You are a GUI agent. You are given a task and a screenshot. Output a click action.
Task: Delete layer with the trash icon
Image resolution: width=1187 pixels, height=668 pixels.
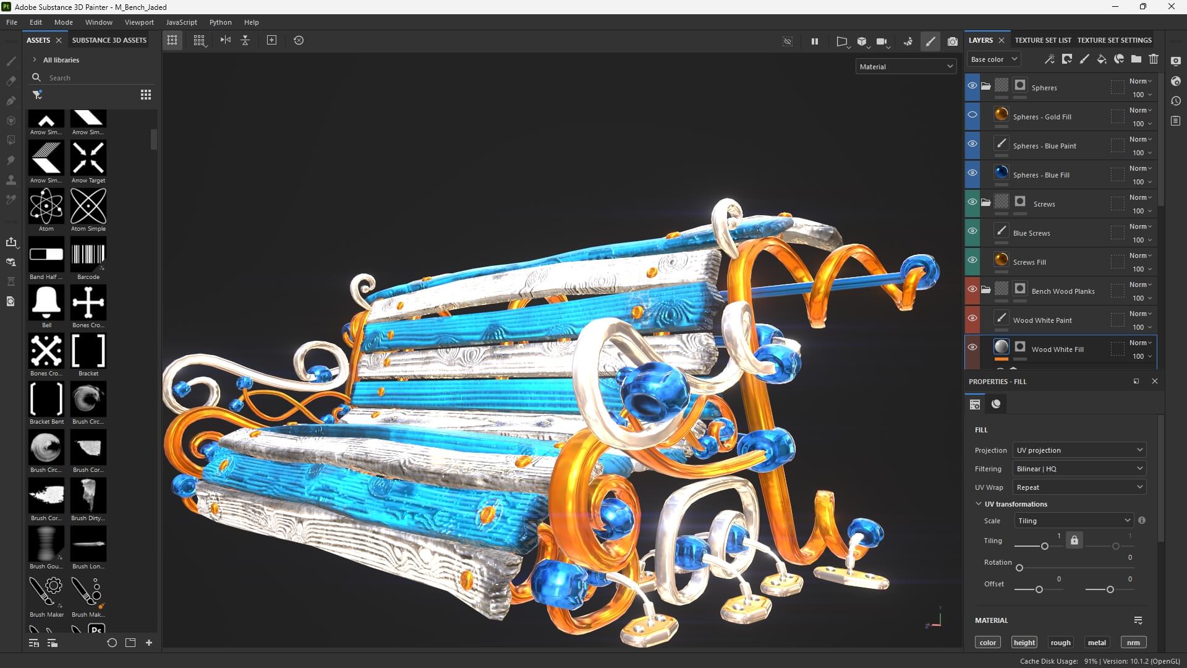[x=1154, y=59]
